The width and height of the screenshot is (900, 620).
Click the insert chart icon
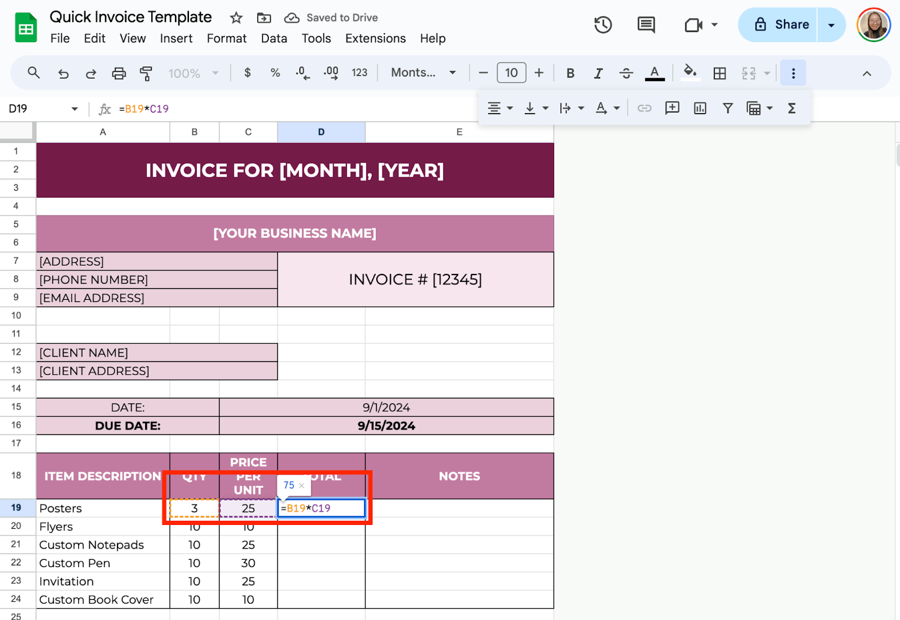(700, 108)
